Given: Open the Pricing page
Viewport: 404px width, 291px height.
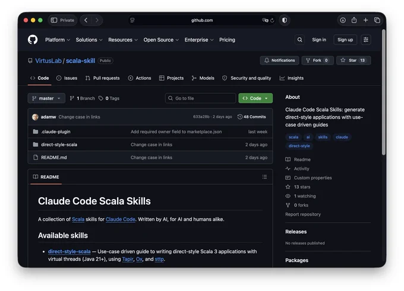Looking at the screenshot, I should [x=227, y=40].
